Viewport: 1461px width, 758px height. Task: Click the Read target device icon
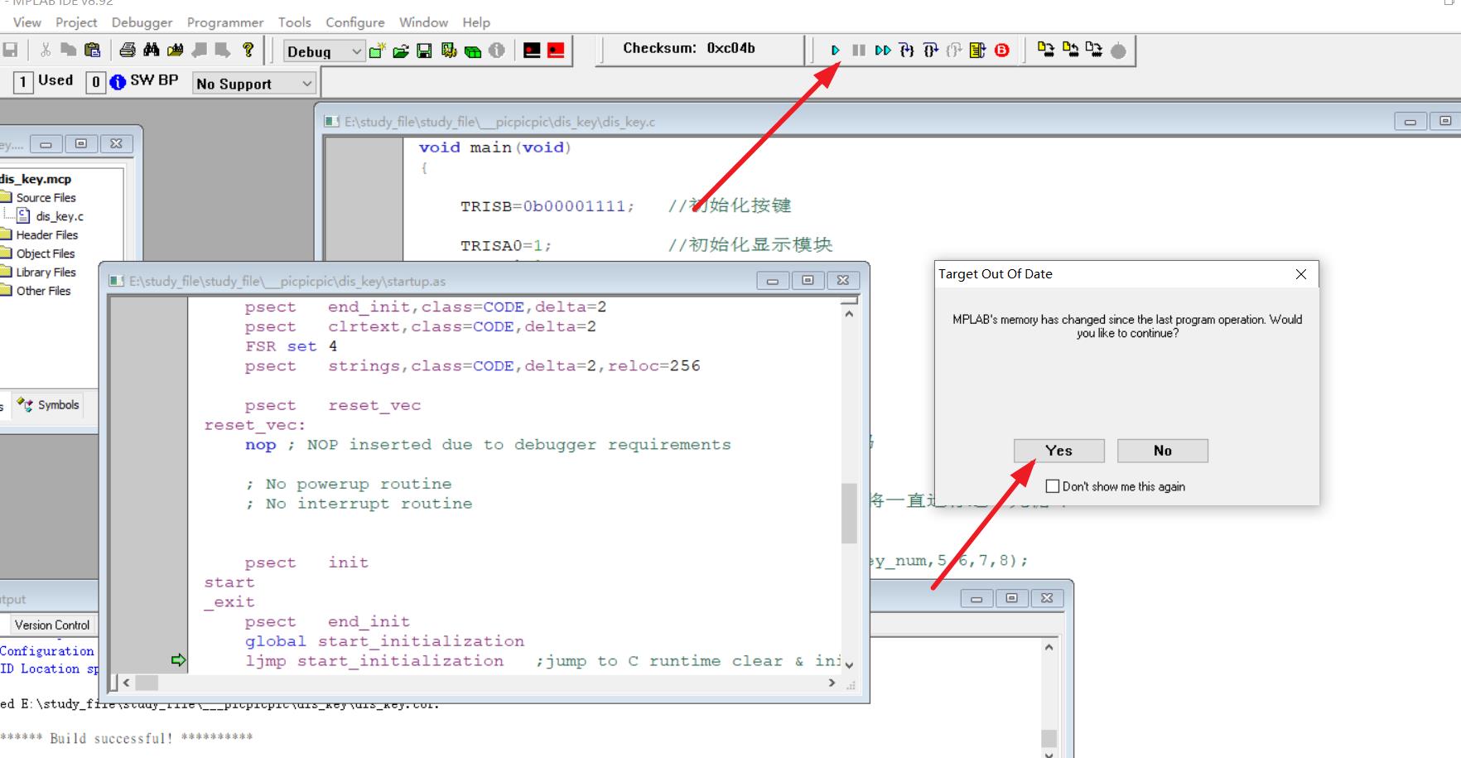point(1070,51)
